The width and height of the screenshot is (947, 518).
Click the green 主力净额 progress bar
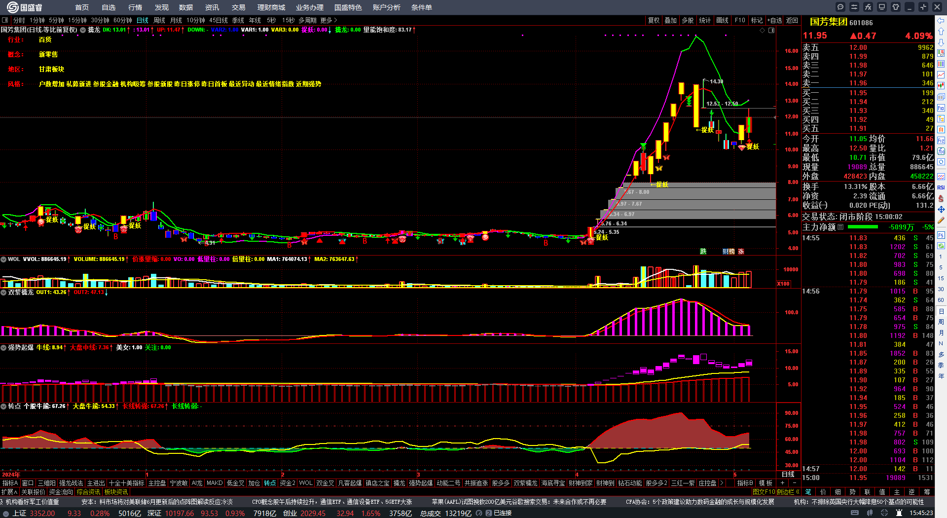[863, 227]
